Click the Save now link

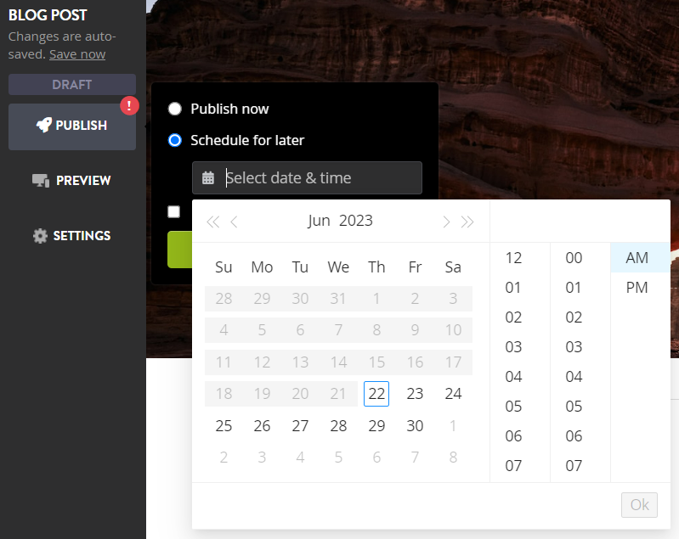pyautogui.click(x=77, y=54)
